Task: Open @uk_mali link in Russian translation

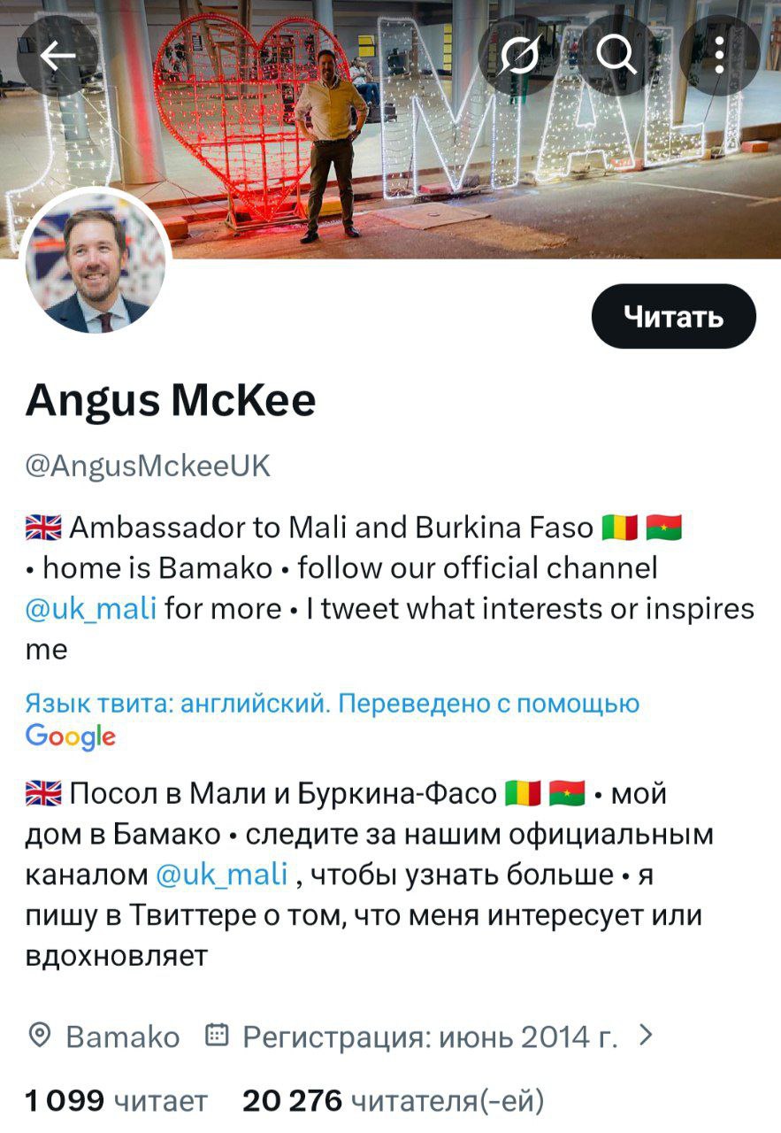Action: (222, 875)
